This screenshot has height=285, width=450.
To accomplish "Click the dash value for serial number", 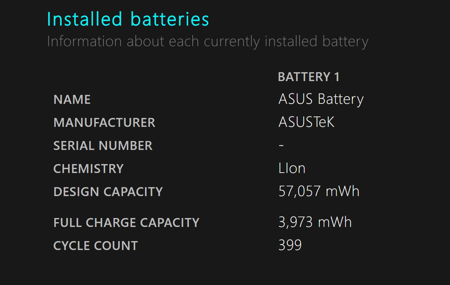I will click(281, 145).
